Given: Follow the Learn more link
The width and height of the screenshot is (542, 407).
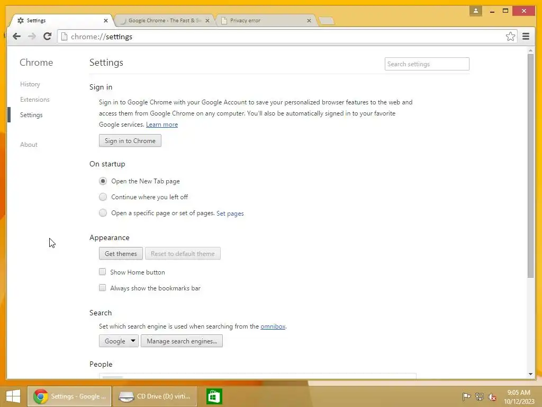Looking at the screenshot, I should pos(162,125).
